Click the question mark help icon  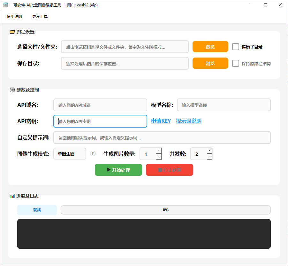(x=93, y=153)
